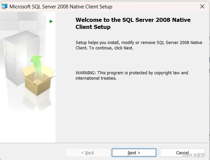This screenshot has width=210, height=160.
Task: Click the installer icon in title bar
Action: click(4, 6)
